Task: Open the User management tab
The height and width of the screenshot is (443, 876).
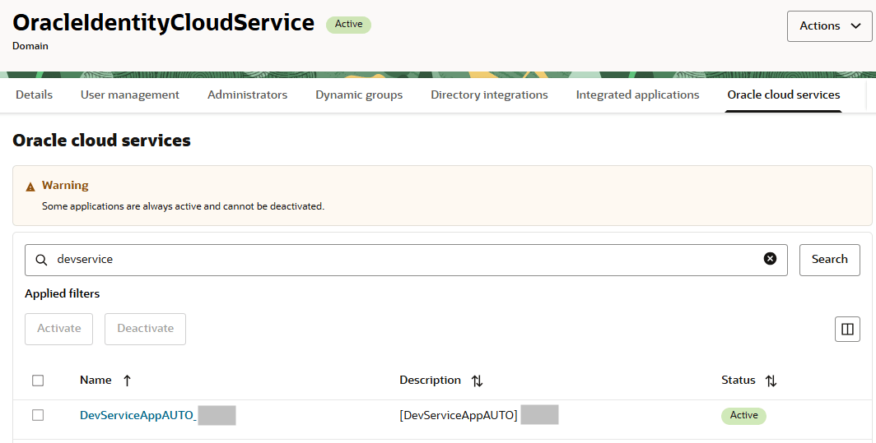Action: [129, 95]
